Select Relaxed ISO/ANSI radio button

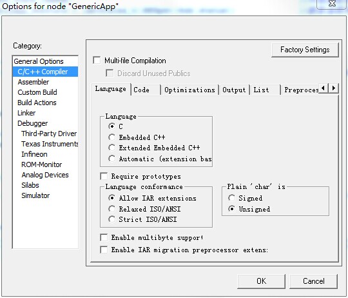pyautogui.click(x=111, y=209)
